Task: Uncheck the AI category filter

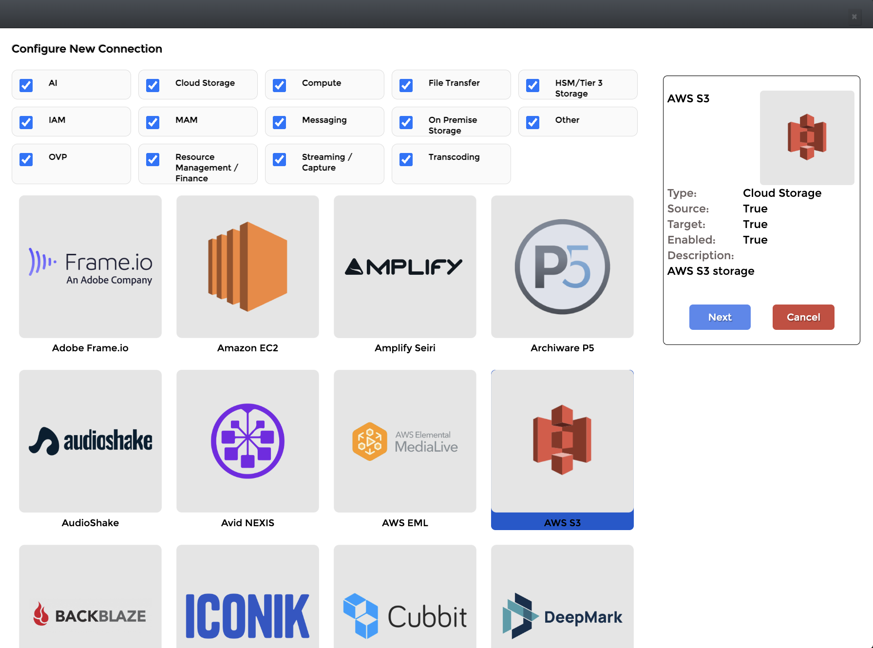Action: pyautogui.click(x=26, y=85)
